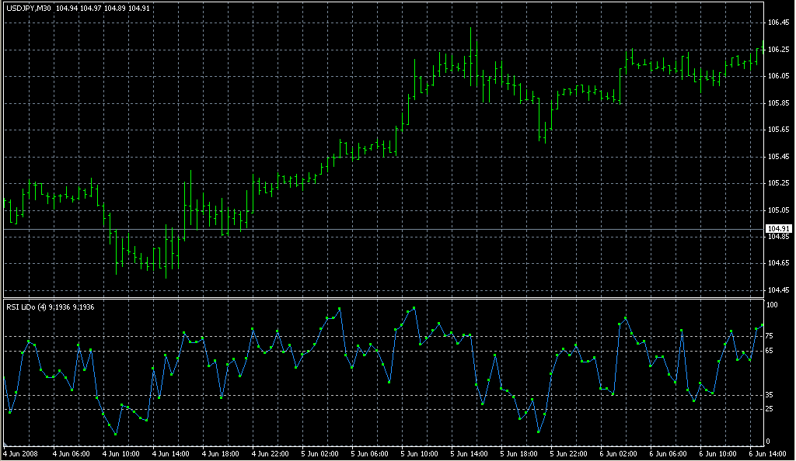This screenshot has width=796, height=461.
Task: Click the 4 Jun 2008 date label
Action: pos(20,453)
